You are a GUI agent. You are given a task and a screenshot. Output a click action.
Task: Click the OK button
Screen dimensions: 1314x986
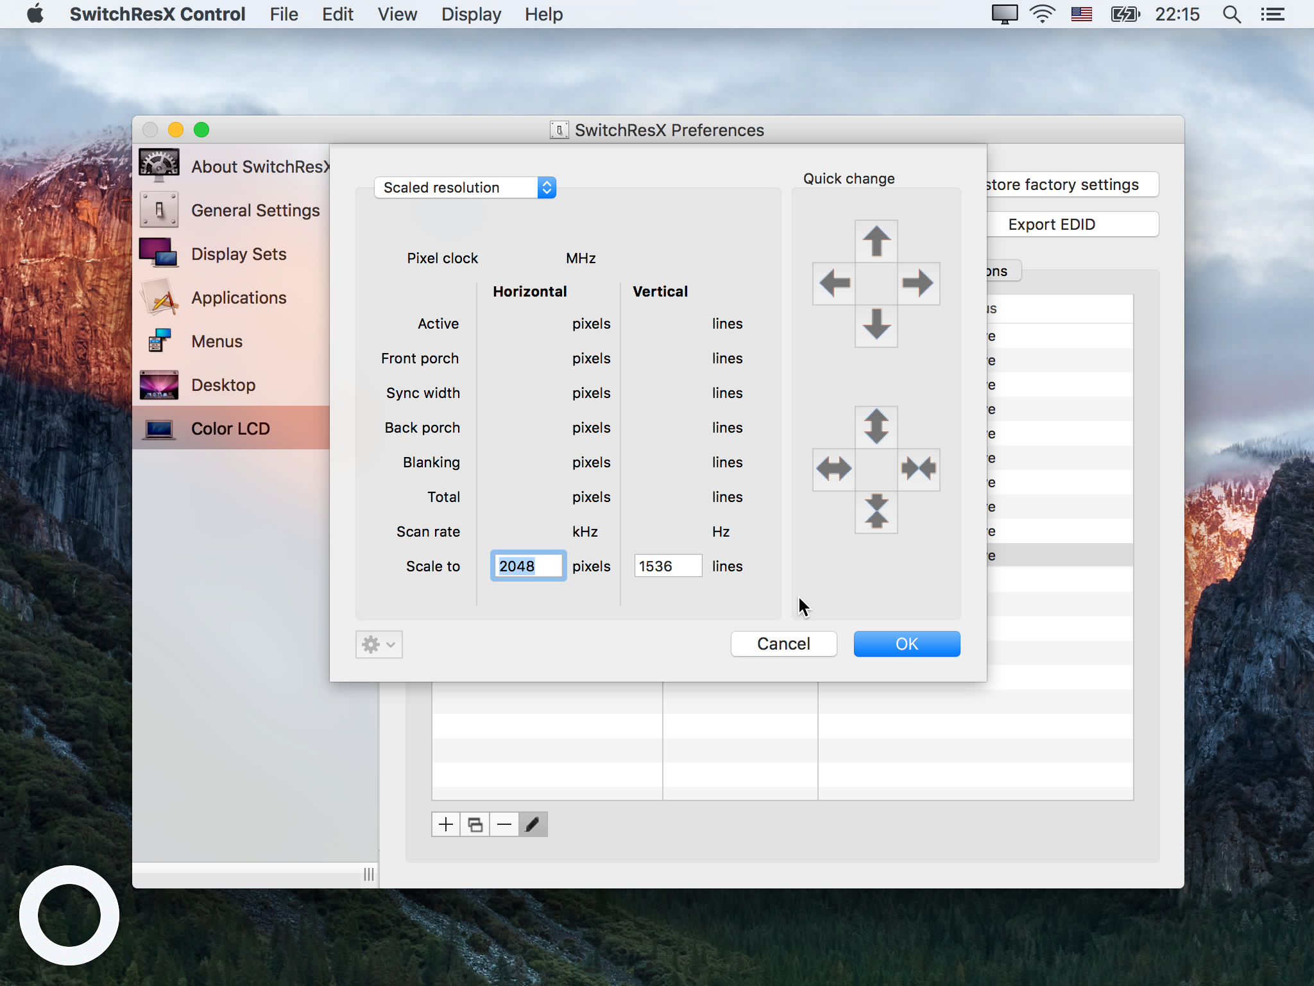click(x=907, y=644)
